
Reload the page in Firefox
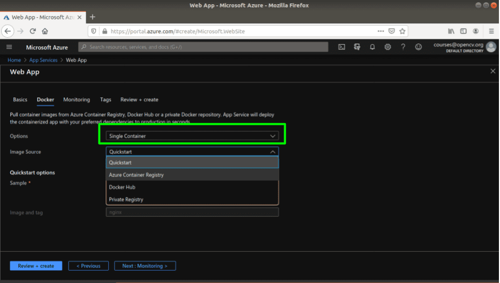click(32, 31)
